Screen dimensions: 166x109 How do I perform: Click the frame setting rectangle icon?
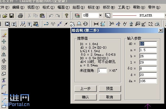coord(7,24)
